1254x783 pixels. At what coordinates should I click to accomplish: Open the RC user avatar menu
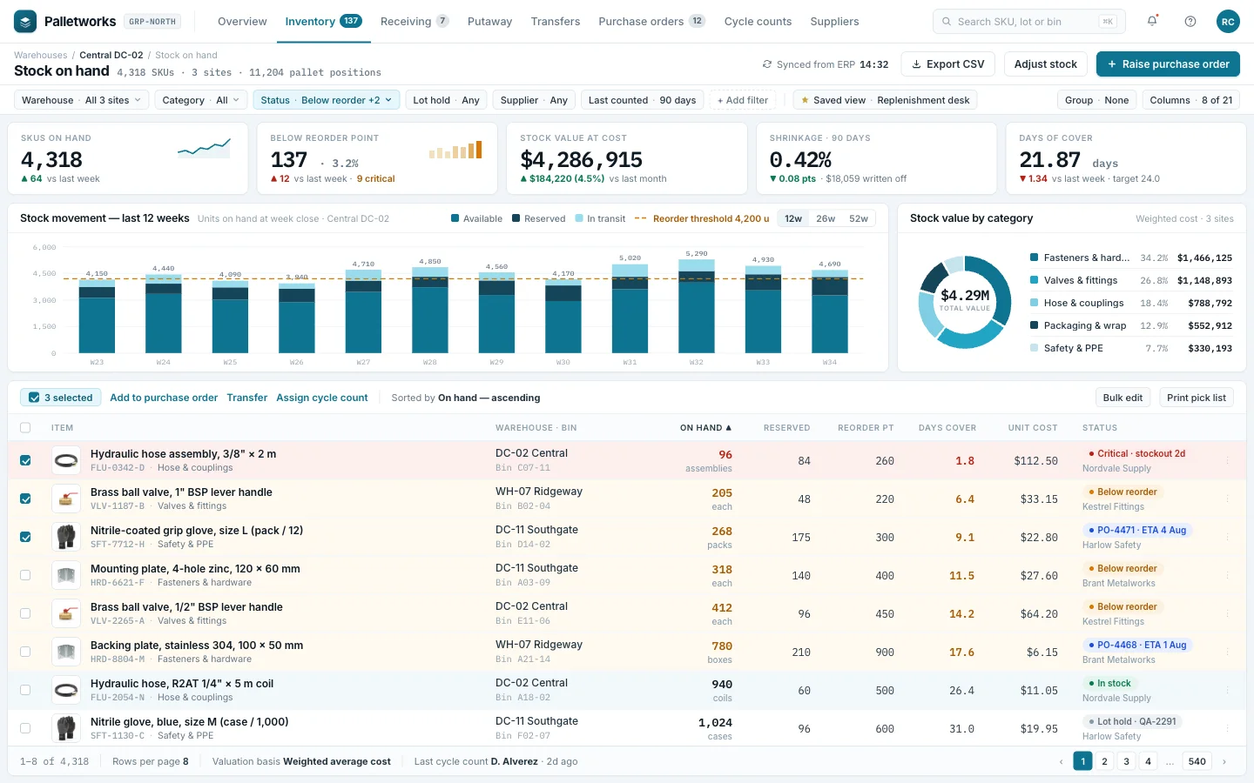pyautogui.click(x=1228, y=21)
